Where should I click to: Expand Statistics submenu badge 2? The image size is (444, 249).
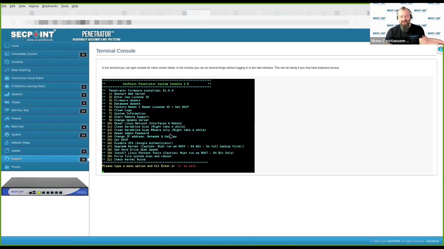click(83, 95)
